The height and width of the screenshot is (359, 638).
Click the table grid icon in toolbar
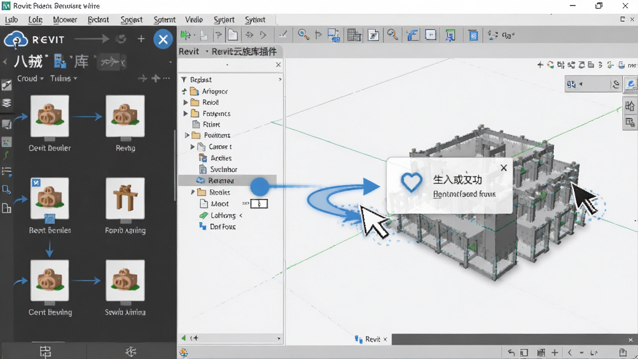coord(354,36)
